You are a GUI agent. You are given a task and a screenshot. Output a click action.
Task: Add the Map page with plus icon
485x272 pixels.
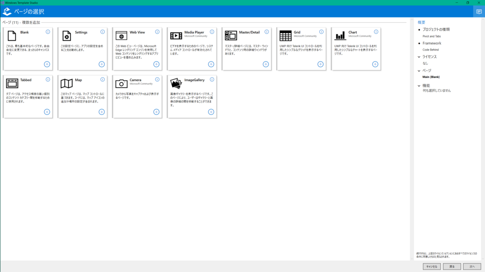(x=102, y=112)
